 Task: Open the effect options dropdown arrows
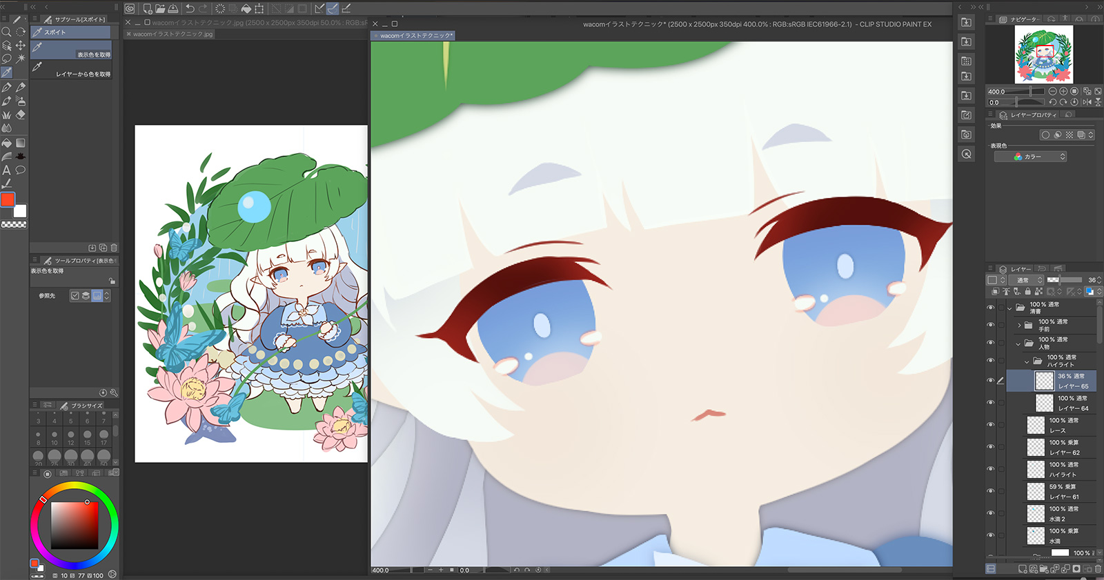tap(1091, 135)
